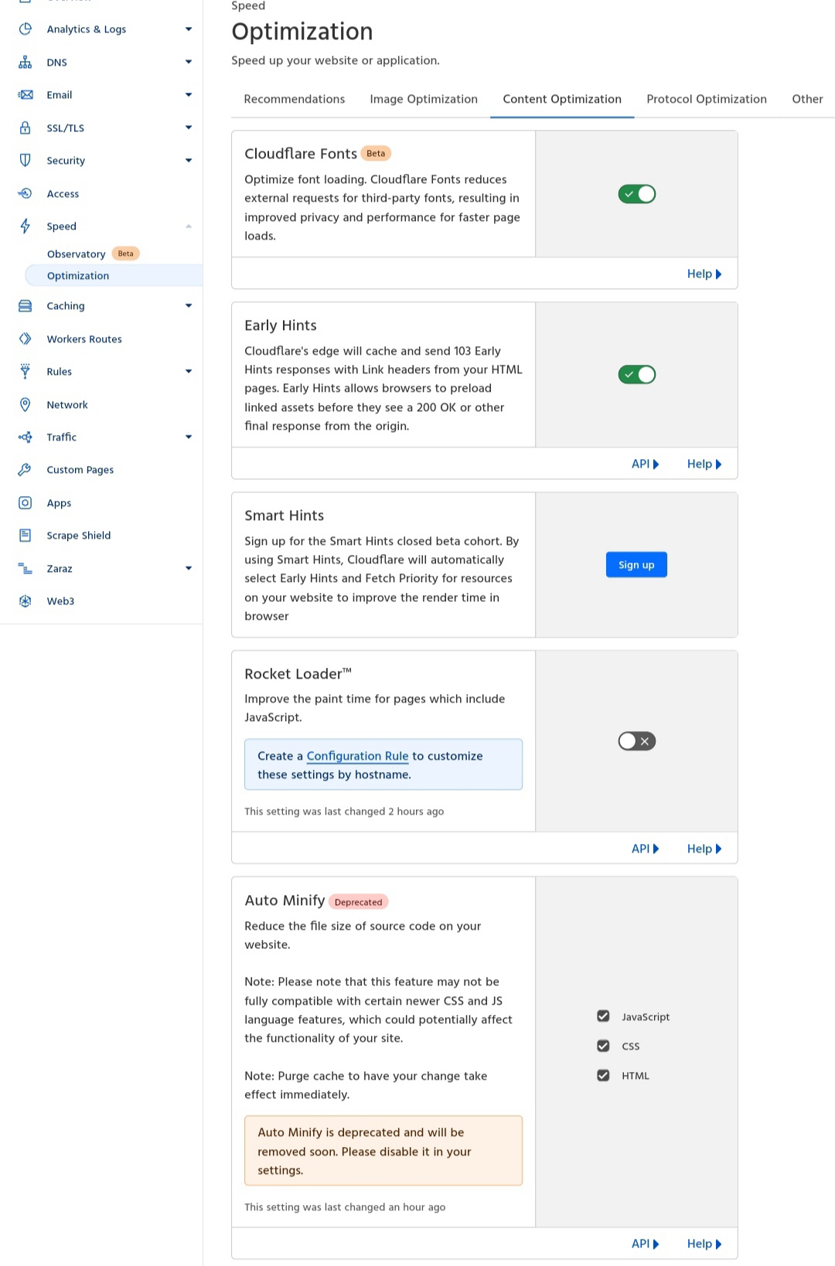835x1266 pixels.
Task: Click the Speed lightning bolt icon
Action: (26, 226)
